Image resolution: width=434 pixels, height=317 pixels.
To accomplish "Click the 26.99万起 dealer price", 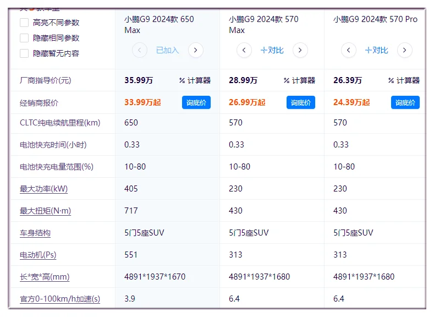I will coord(247,102).
